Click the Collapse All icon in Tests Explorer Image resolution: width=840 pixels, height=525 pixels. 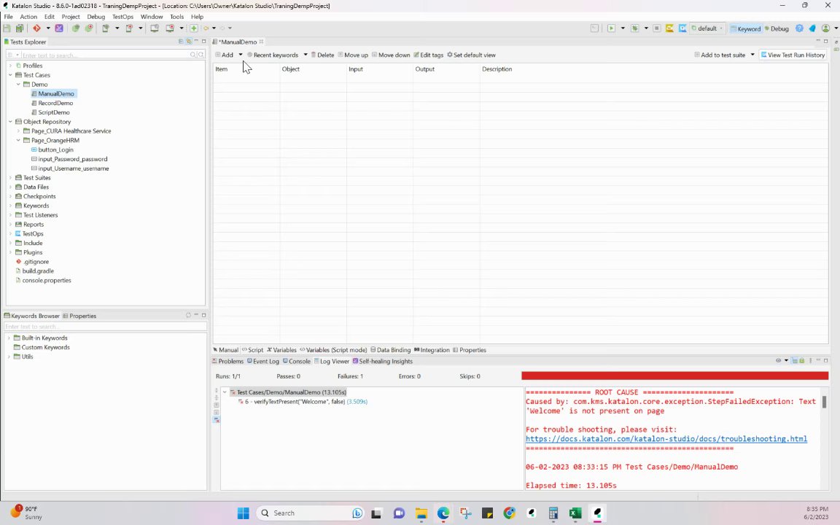pos(181,42)
